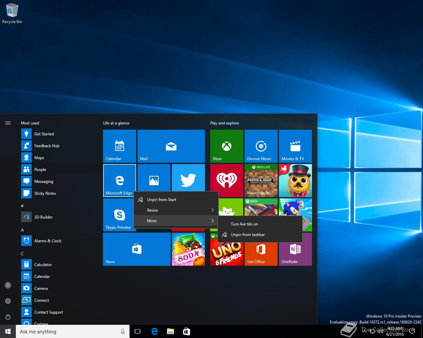The height and width of the screenshot is (338, 423).
Task: Expand the hamburger menu in Start
Action: [x=8, y=123]
